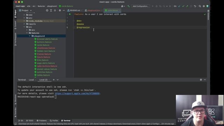Image resolution: width=224 pixels, height=126 pixels.
Task: Click the features breadcrumb in navigation bar
Action: [x=41, y=6]
